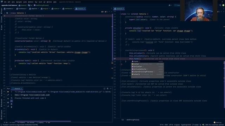Select driveVehicle() in the autocomplete popup

[x=147, y=69]
